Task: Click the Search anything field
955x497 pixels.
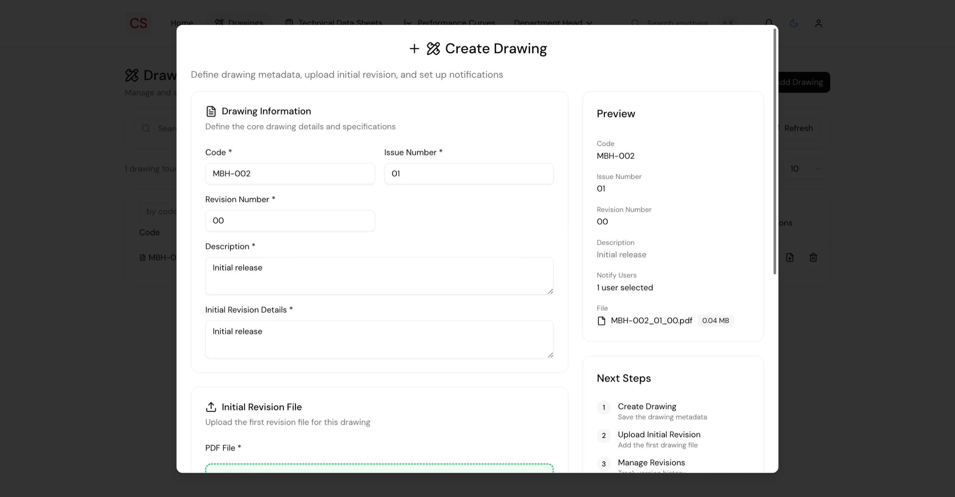Action: click(x=684, y=23)
